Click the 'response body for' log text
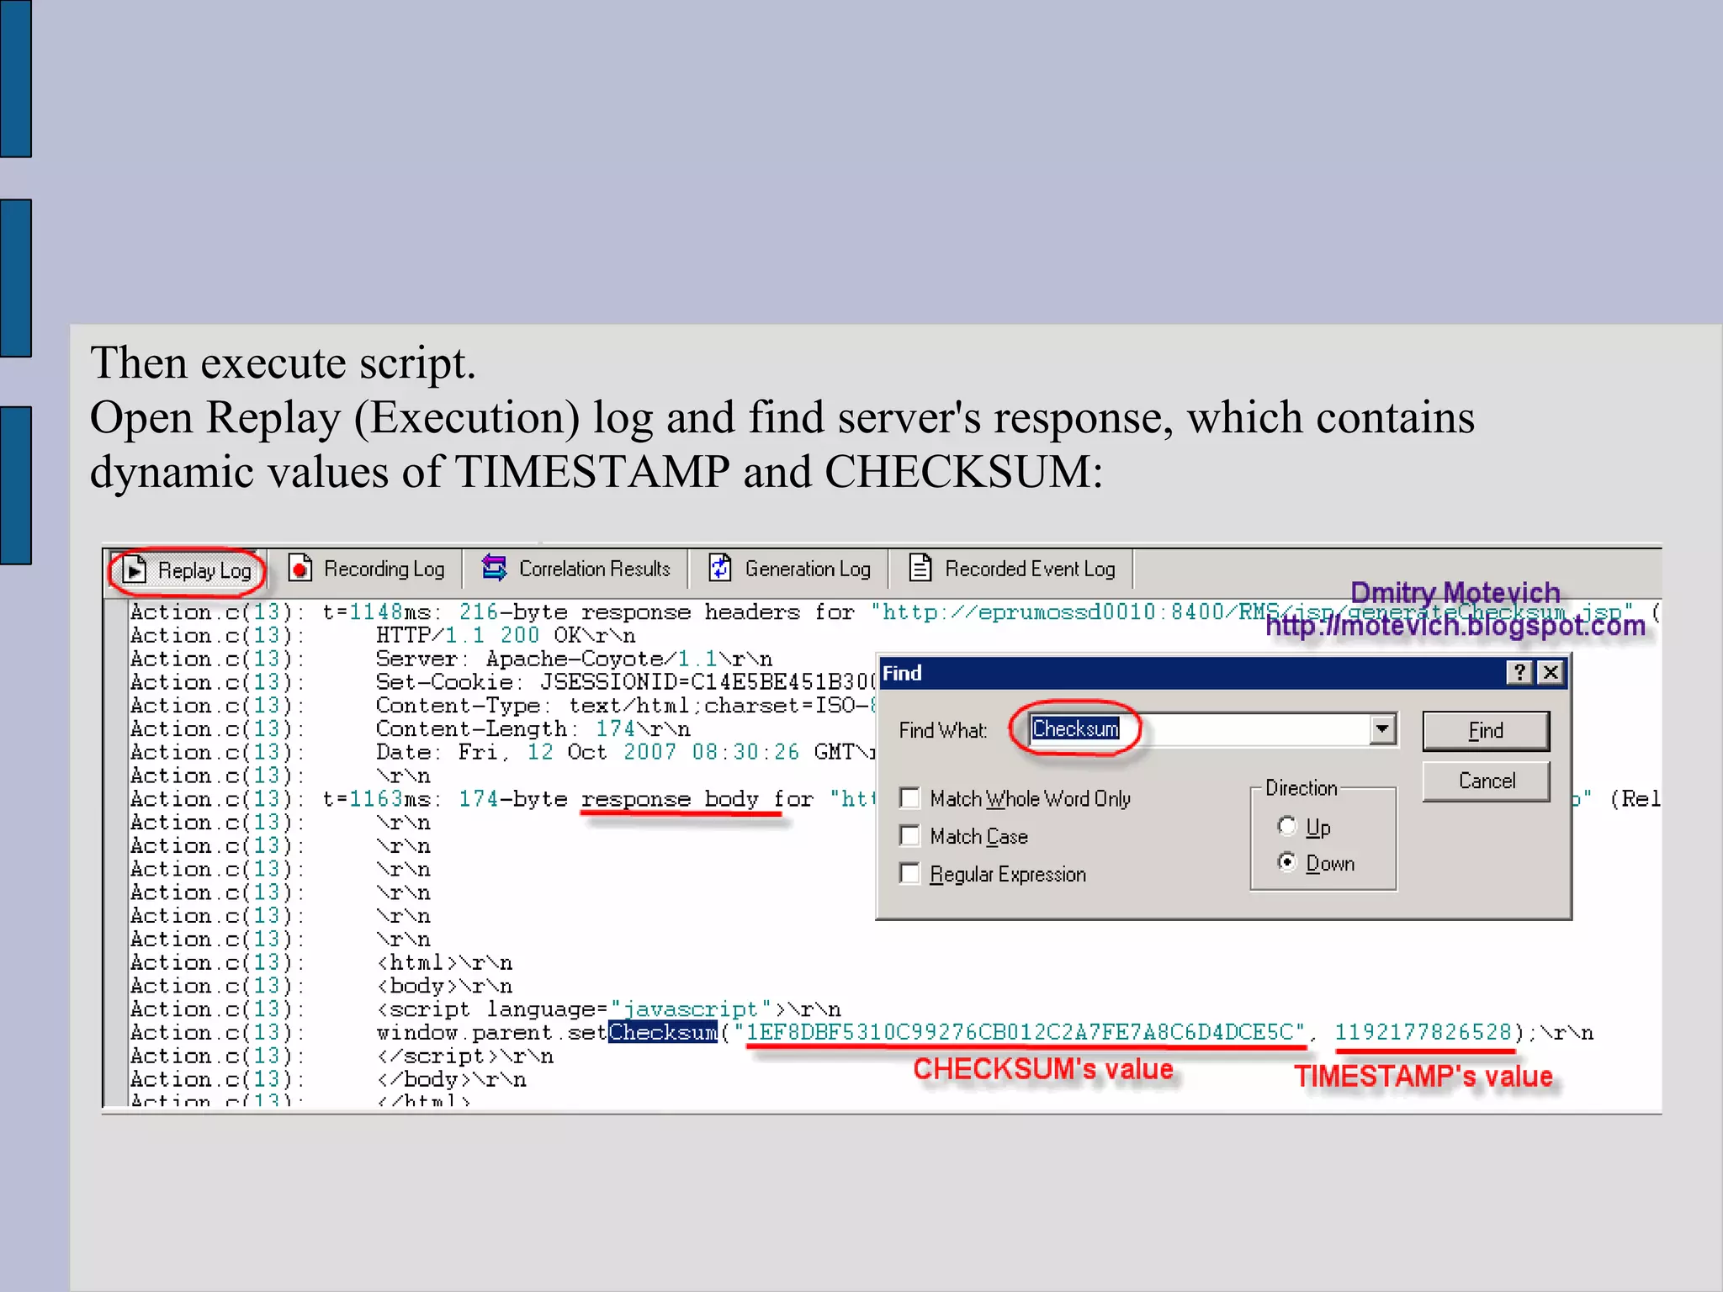This screenshot has width=1723, height=1292. coord(697,799)
